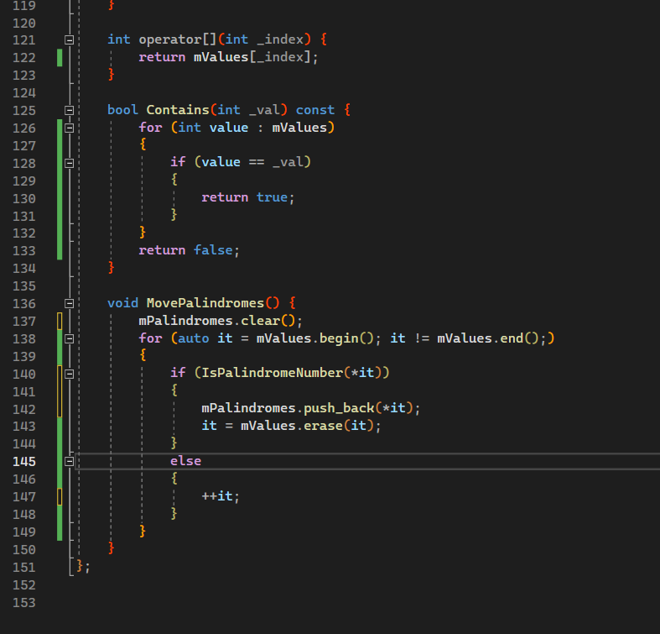This screenshot has height=634, width=660.
Task: Click the '++it;' statement
Action: click(x=221, y=496)
